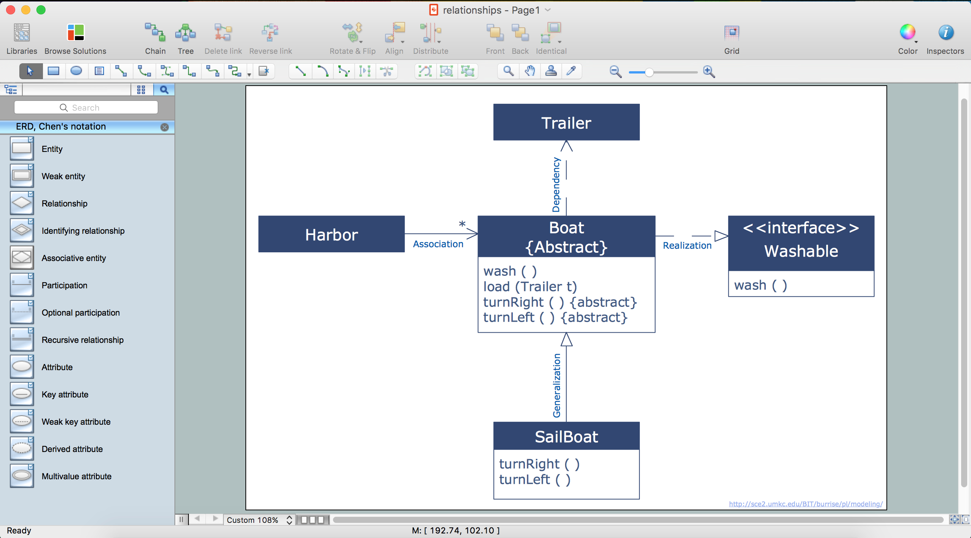
Task: Click the Inspectors panel icon
Action: (x=945, y=31)
